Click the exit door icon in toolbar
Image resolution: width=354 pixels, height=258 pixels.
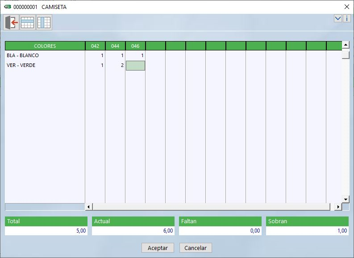[11, 22]
